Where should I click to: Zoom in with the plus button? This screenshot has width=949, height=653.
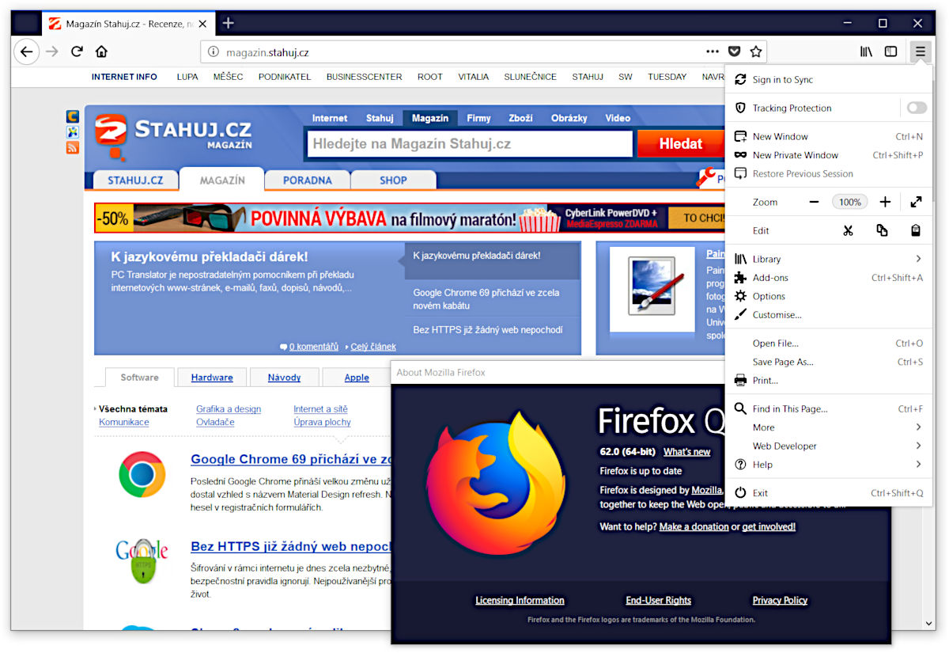885,202
